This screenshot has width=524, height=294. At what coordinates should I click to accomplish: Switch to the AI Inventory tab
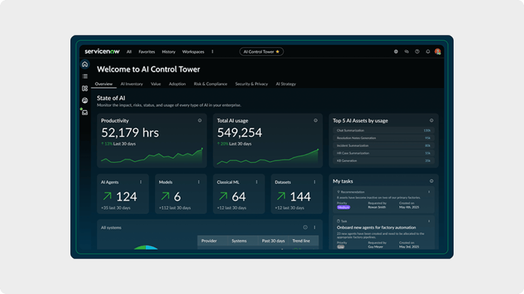132,84
